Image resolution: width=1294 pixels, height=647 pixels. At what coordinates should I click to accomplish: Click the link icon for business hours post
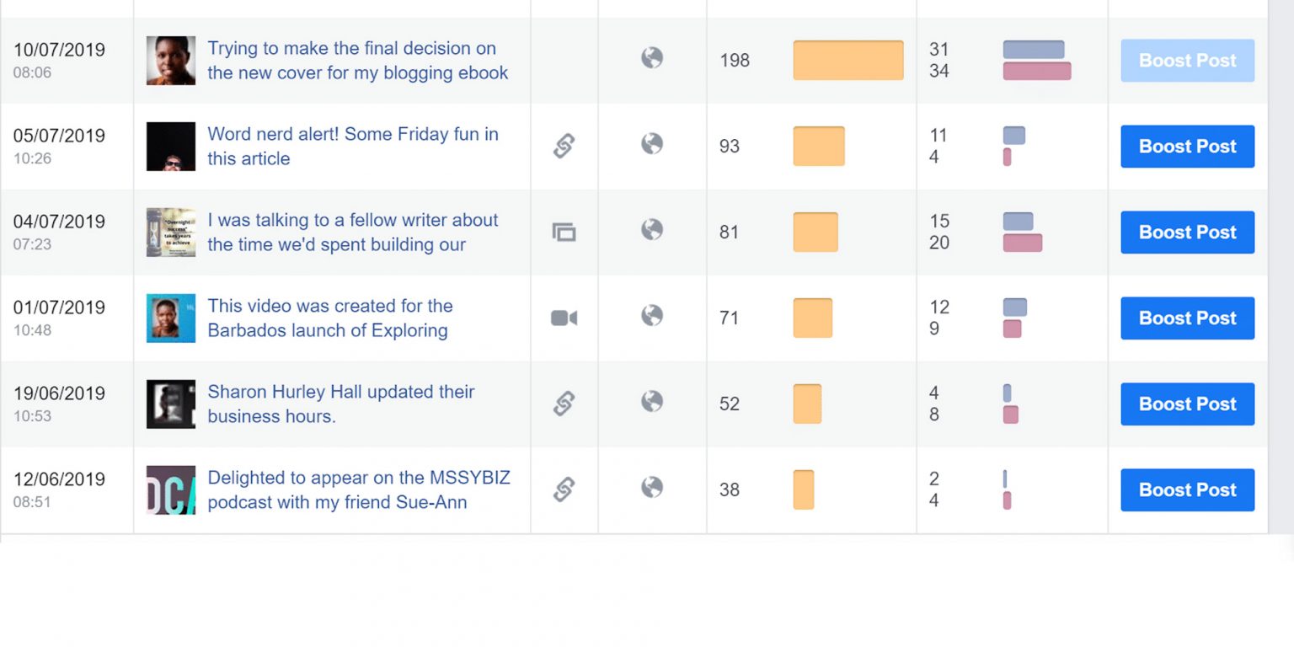(x=564, y=404)
